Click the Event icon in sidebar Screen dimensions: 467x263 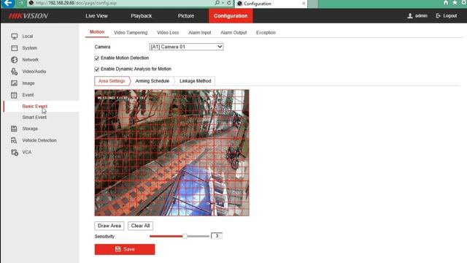point(15,95)
